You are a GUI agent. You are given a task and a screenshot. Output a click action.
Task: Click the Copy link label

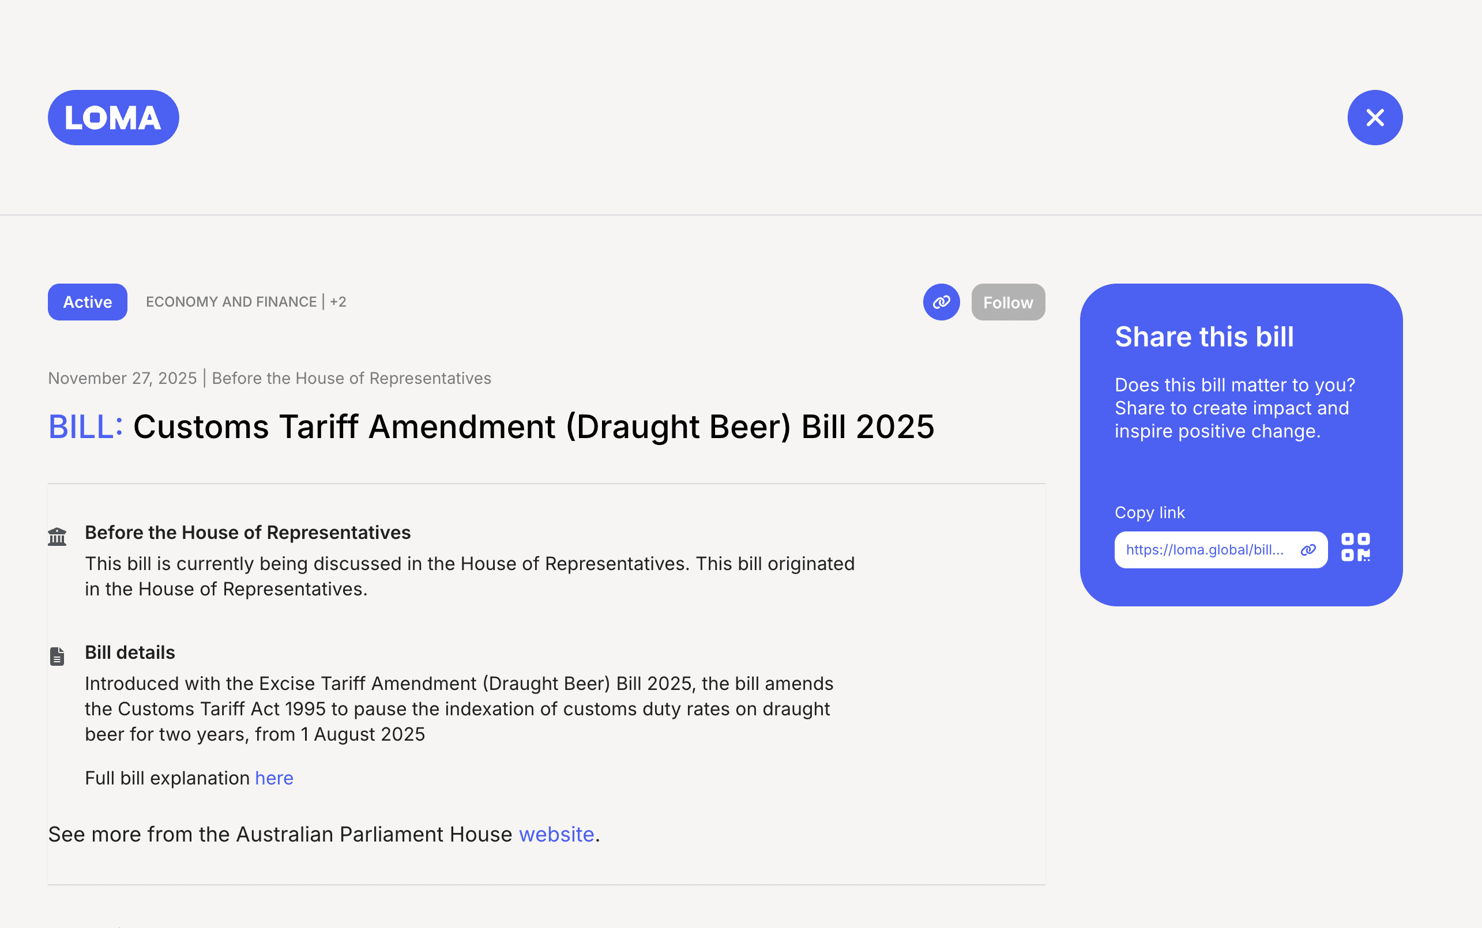tap(1149, 512)
